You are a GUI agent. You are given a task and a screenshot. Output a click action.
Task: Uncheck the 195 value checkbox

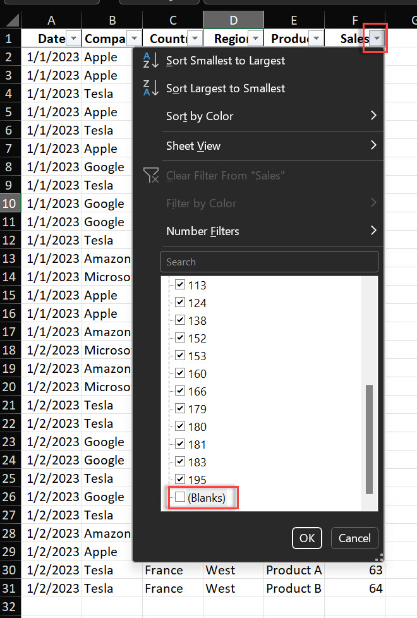(x=180, y=479)
